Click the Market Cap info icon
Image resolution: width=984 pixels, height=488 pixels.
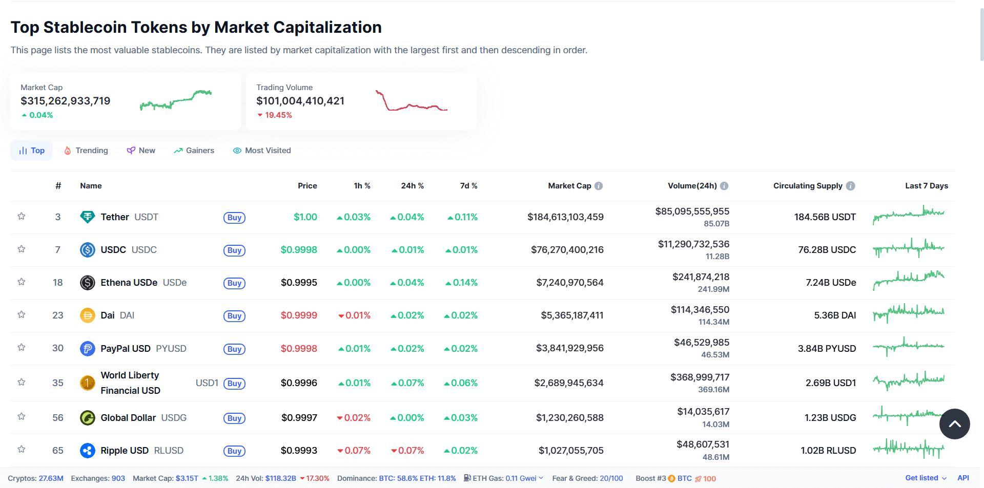point(599,186)
